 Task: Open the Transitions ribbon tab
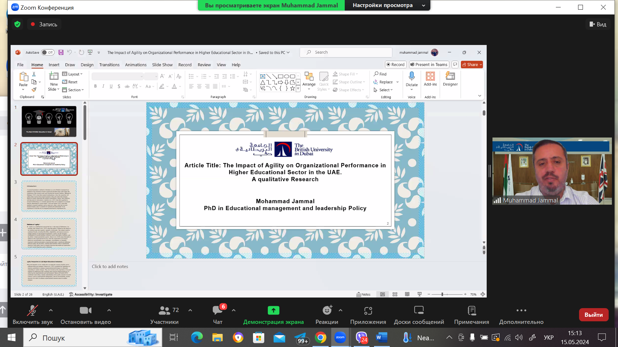109,65
